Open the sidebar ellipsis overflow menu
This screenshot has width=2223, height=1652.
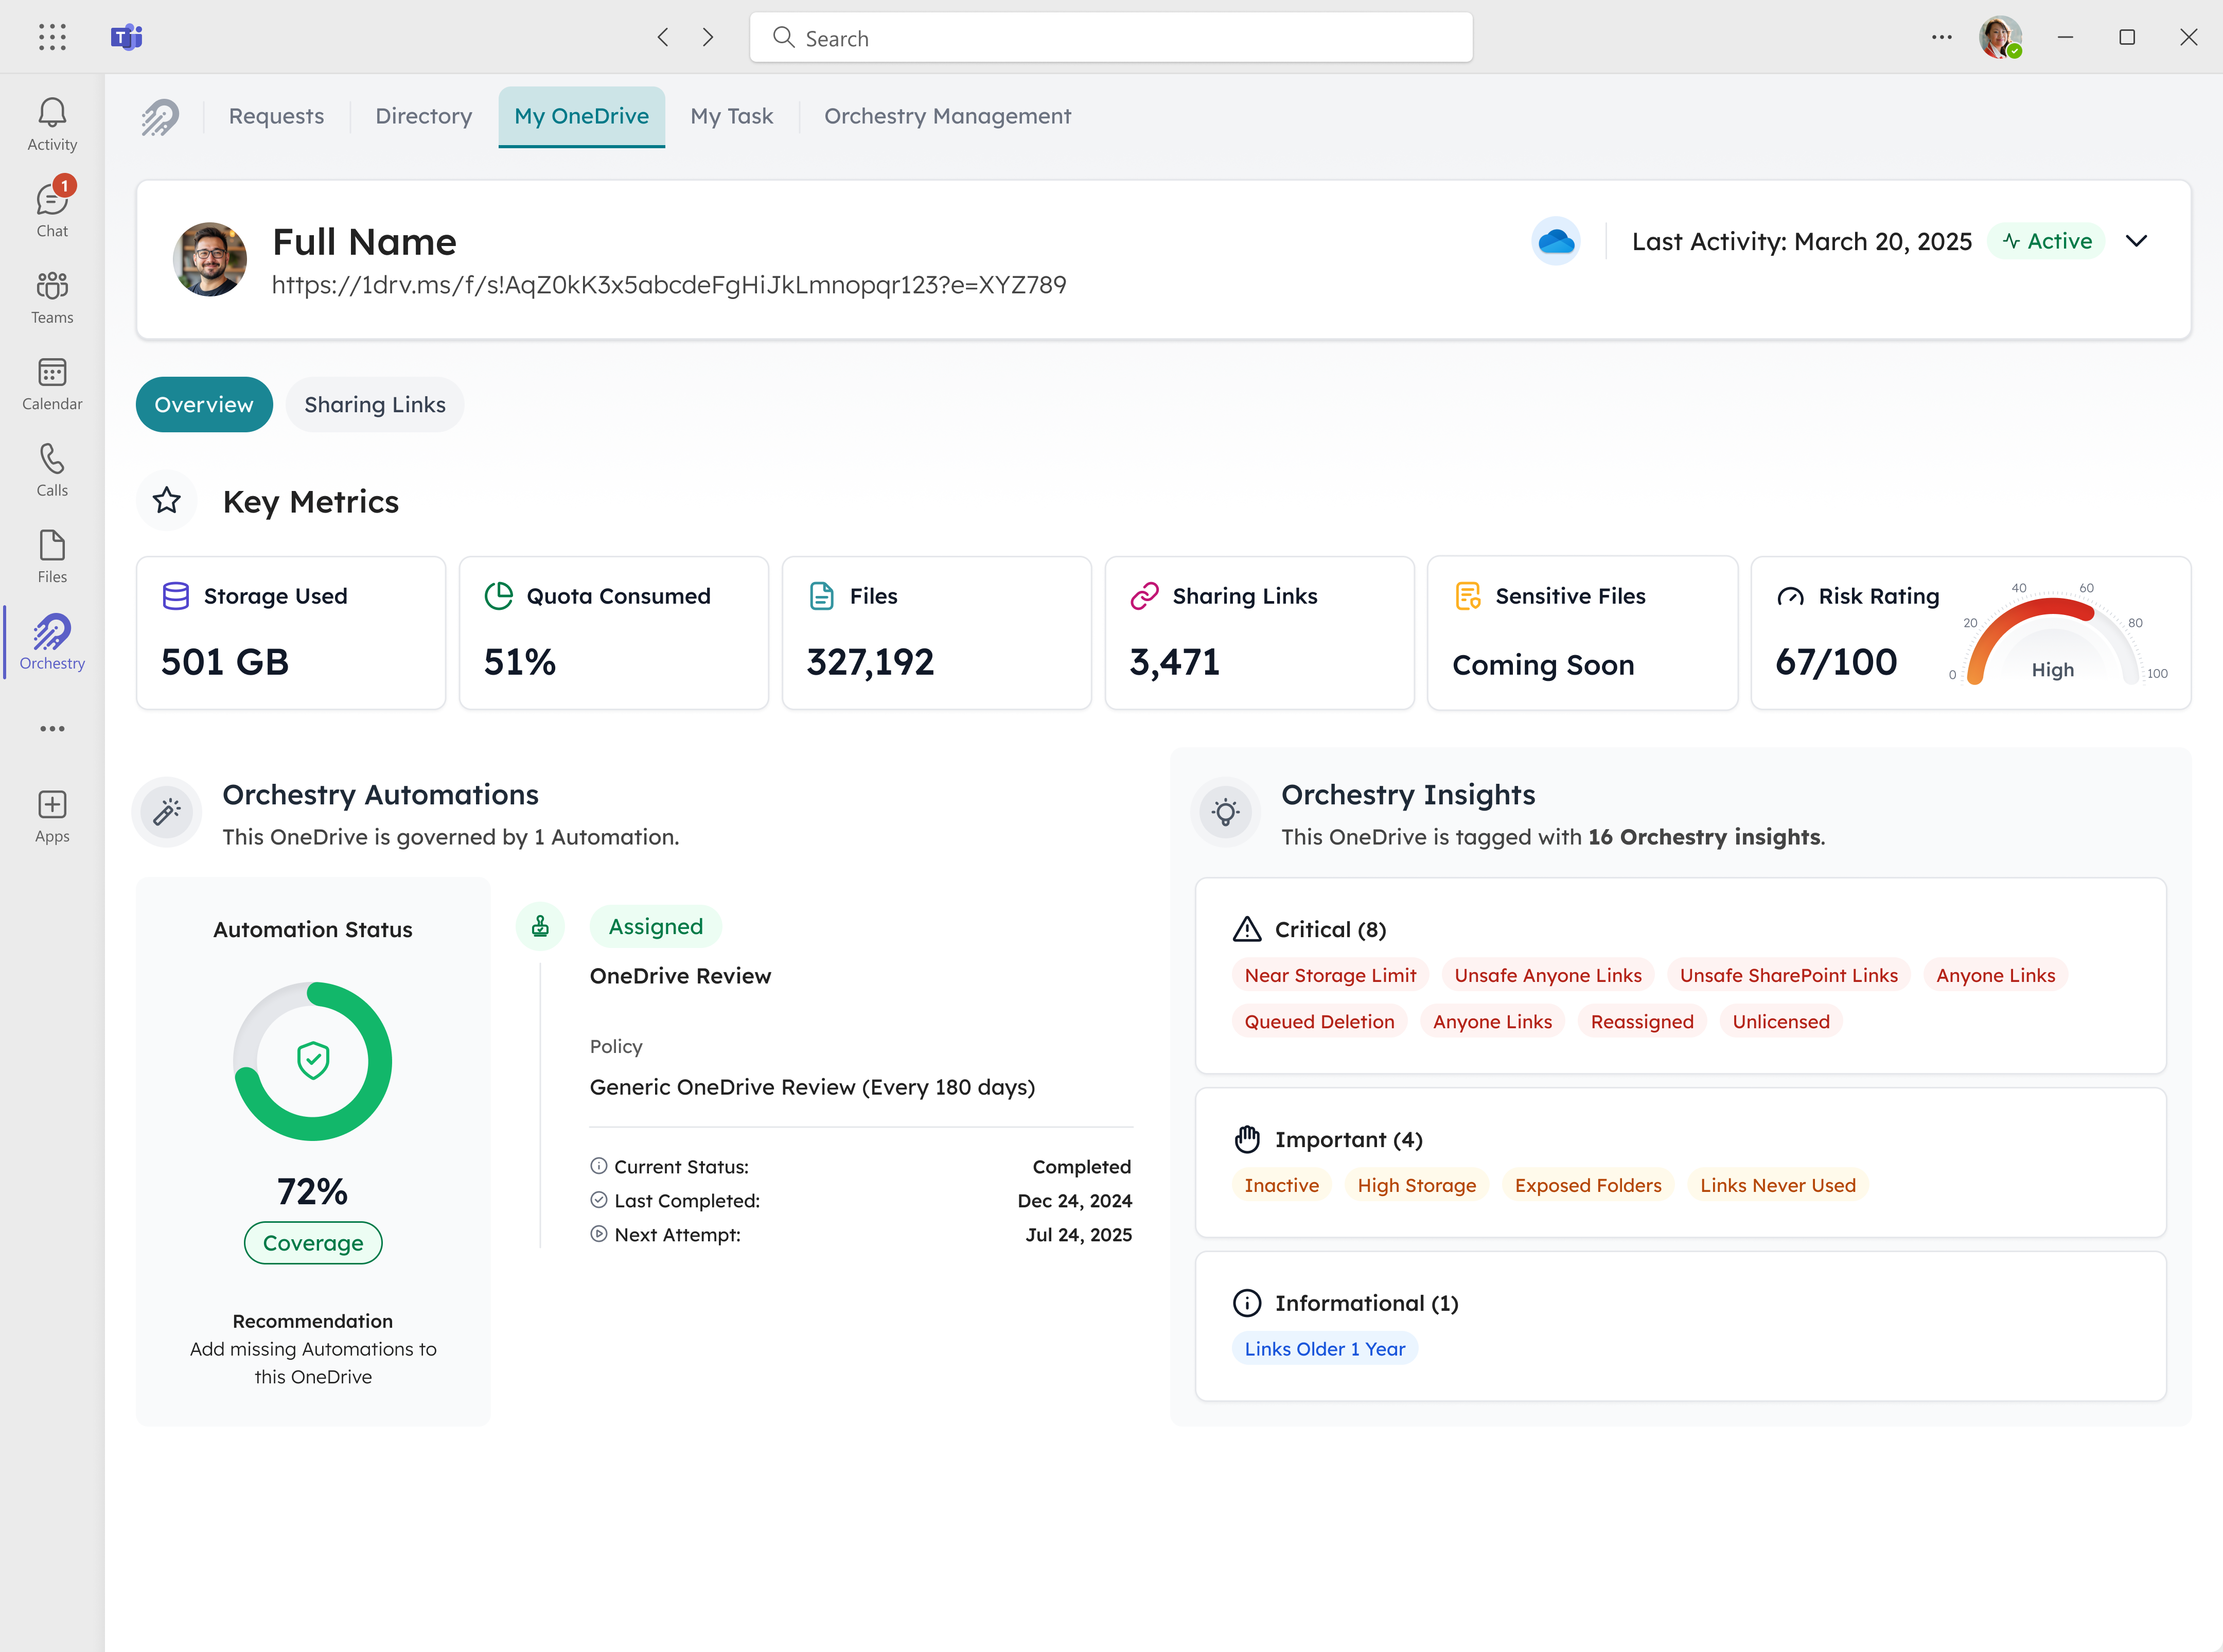[x=51, y=729]
